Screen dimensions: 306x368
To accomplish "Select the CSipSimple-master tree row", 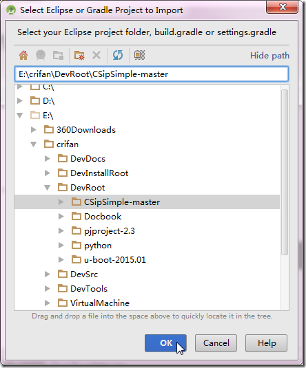I will [x=147, y=202].
